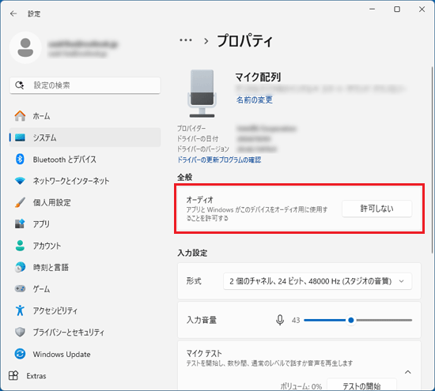435x391 pixels.
Task: Open アカウント settings category
Action: point(85,246)
